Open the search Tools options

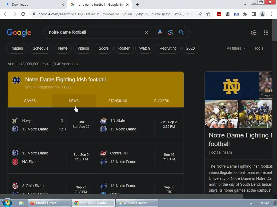pos(259,48)
